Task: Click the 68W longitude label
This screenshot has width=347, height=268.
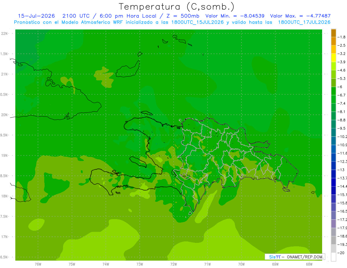Action: click(x=309, y=264)
